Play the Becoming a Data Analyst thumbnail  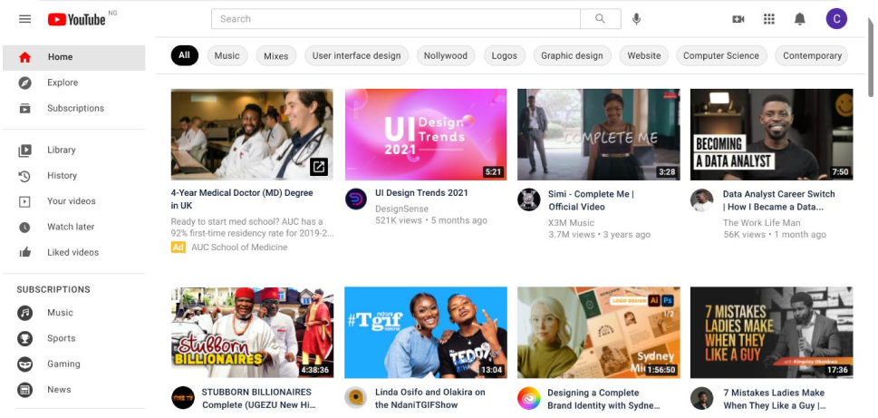[x=771, y=134]
